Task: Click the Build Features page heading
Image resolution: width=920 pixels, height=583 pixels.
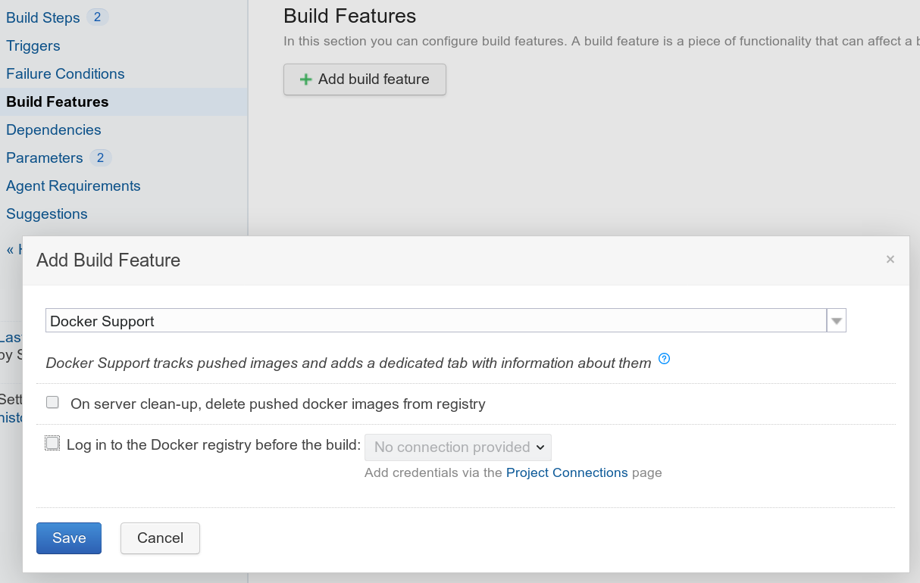Action: [x=350, y=16]
